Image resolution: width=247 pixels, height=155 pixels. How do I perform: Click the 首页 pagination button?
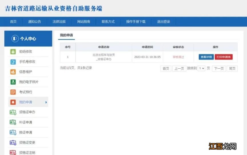[x=166, y=68]
